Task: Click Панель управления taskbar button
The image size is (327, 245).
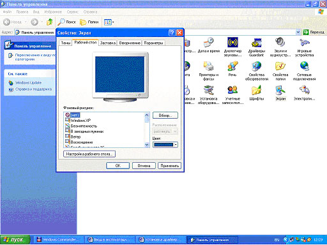Action: coord(212,240)
